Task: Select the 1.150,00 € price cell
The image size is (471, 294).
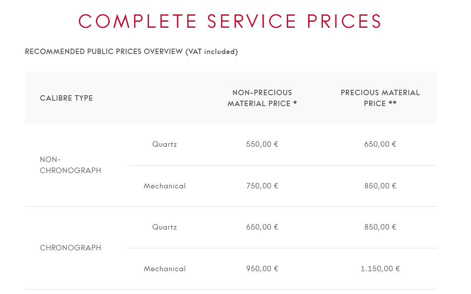Action: (x=380, y=269)
